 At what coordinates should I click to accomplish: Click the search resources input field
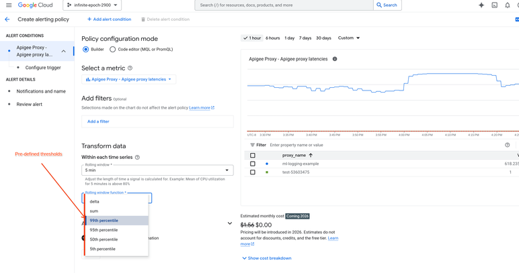[x=284, y=5]
